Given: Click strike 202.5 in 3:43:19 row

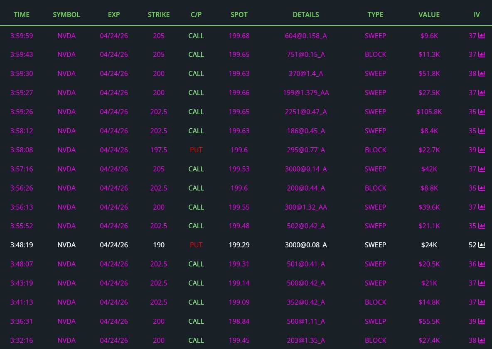Looking at the screenshot, I should 159,283.
